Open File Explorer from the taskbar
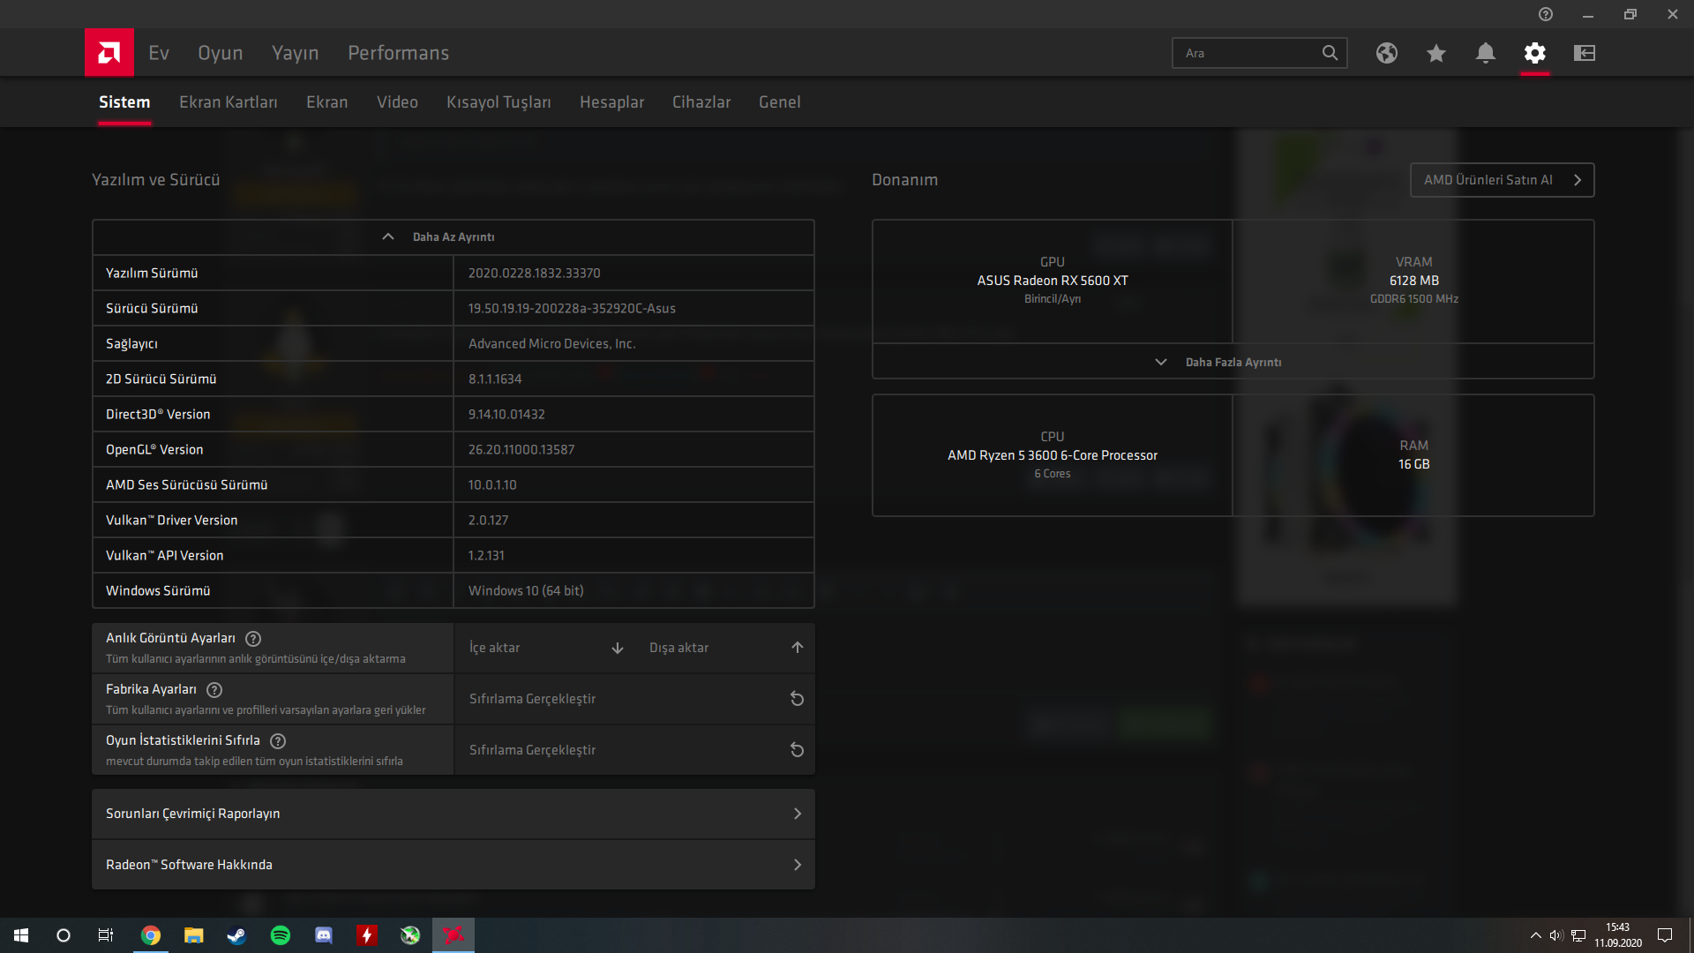The height and width of the screenshot is (953, 1694). (x=194, y=935)
